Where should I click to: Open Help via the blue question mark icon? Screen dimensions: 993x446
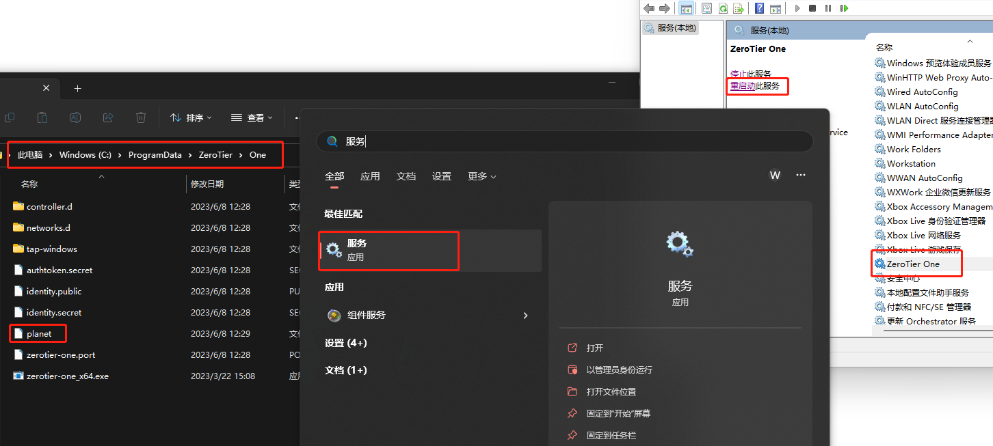click(x=759, y=8)
